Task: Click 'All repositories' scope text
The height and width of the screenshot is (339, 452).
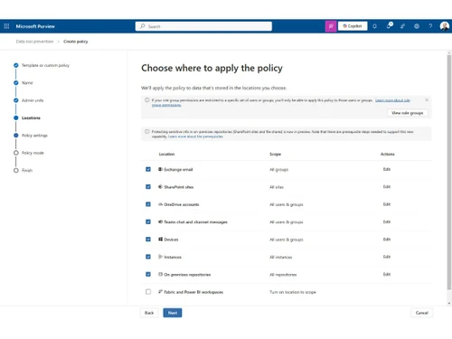Action: click(283, 275)
